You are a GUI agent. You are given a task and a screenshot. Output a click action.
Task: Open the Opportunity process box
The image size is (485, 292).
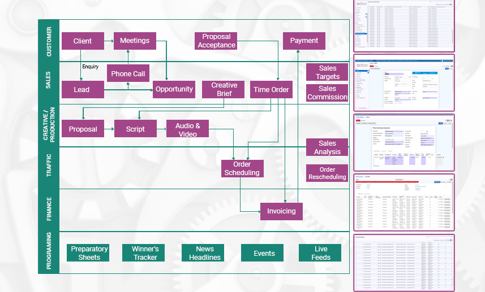click(174, 89)
